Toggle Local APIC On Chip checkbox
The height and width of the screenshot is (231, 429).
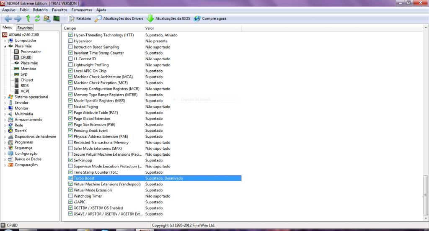(x=70, y=71)
